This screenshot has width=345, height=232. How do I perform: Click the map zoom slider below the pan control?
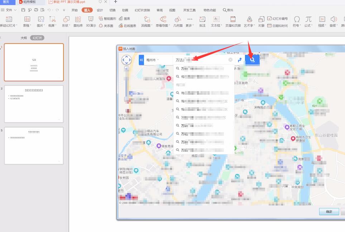pyautogui.click(x=126, y=83)
